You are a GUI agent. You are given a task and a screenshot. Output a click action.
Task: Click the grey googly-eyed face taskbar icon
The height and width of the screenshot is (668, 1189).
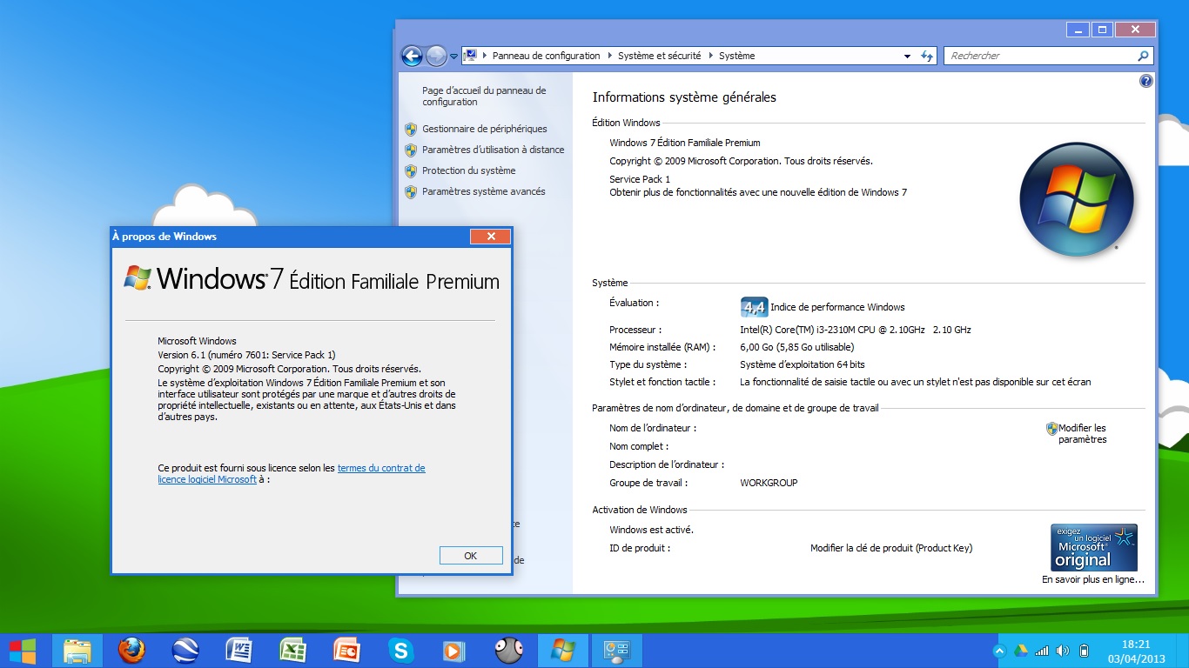tap(508, 650)
